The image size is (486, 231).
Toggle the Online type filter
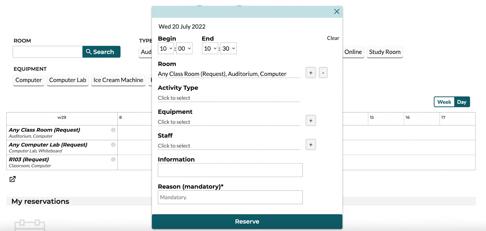(x=353, y=52)
